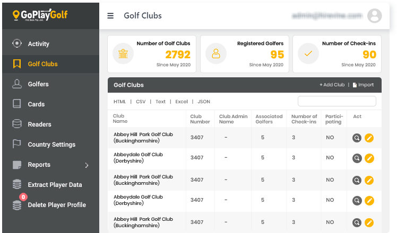Click the Country Settings flag icon

click(x=17, y=144)
